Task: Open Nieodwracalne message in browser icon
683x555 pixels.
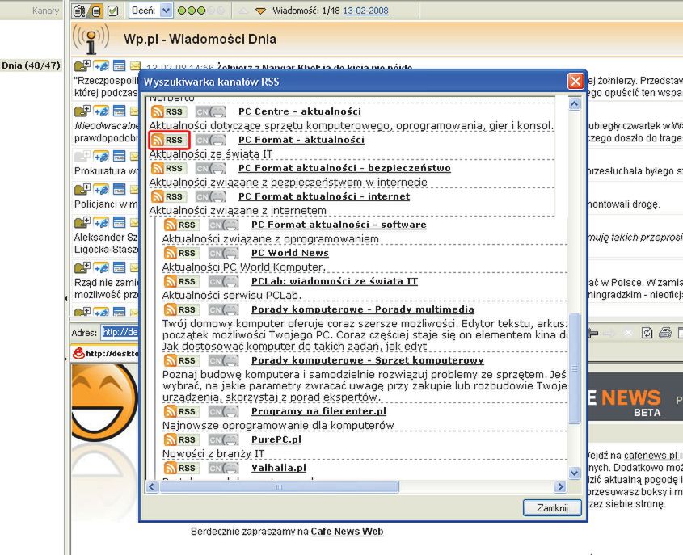Action: click(101, 111)
